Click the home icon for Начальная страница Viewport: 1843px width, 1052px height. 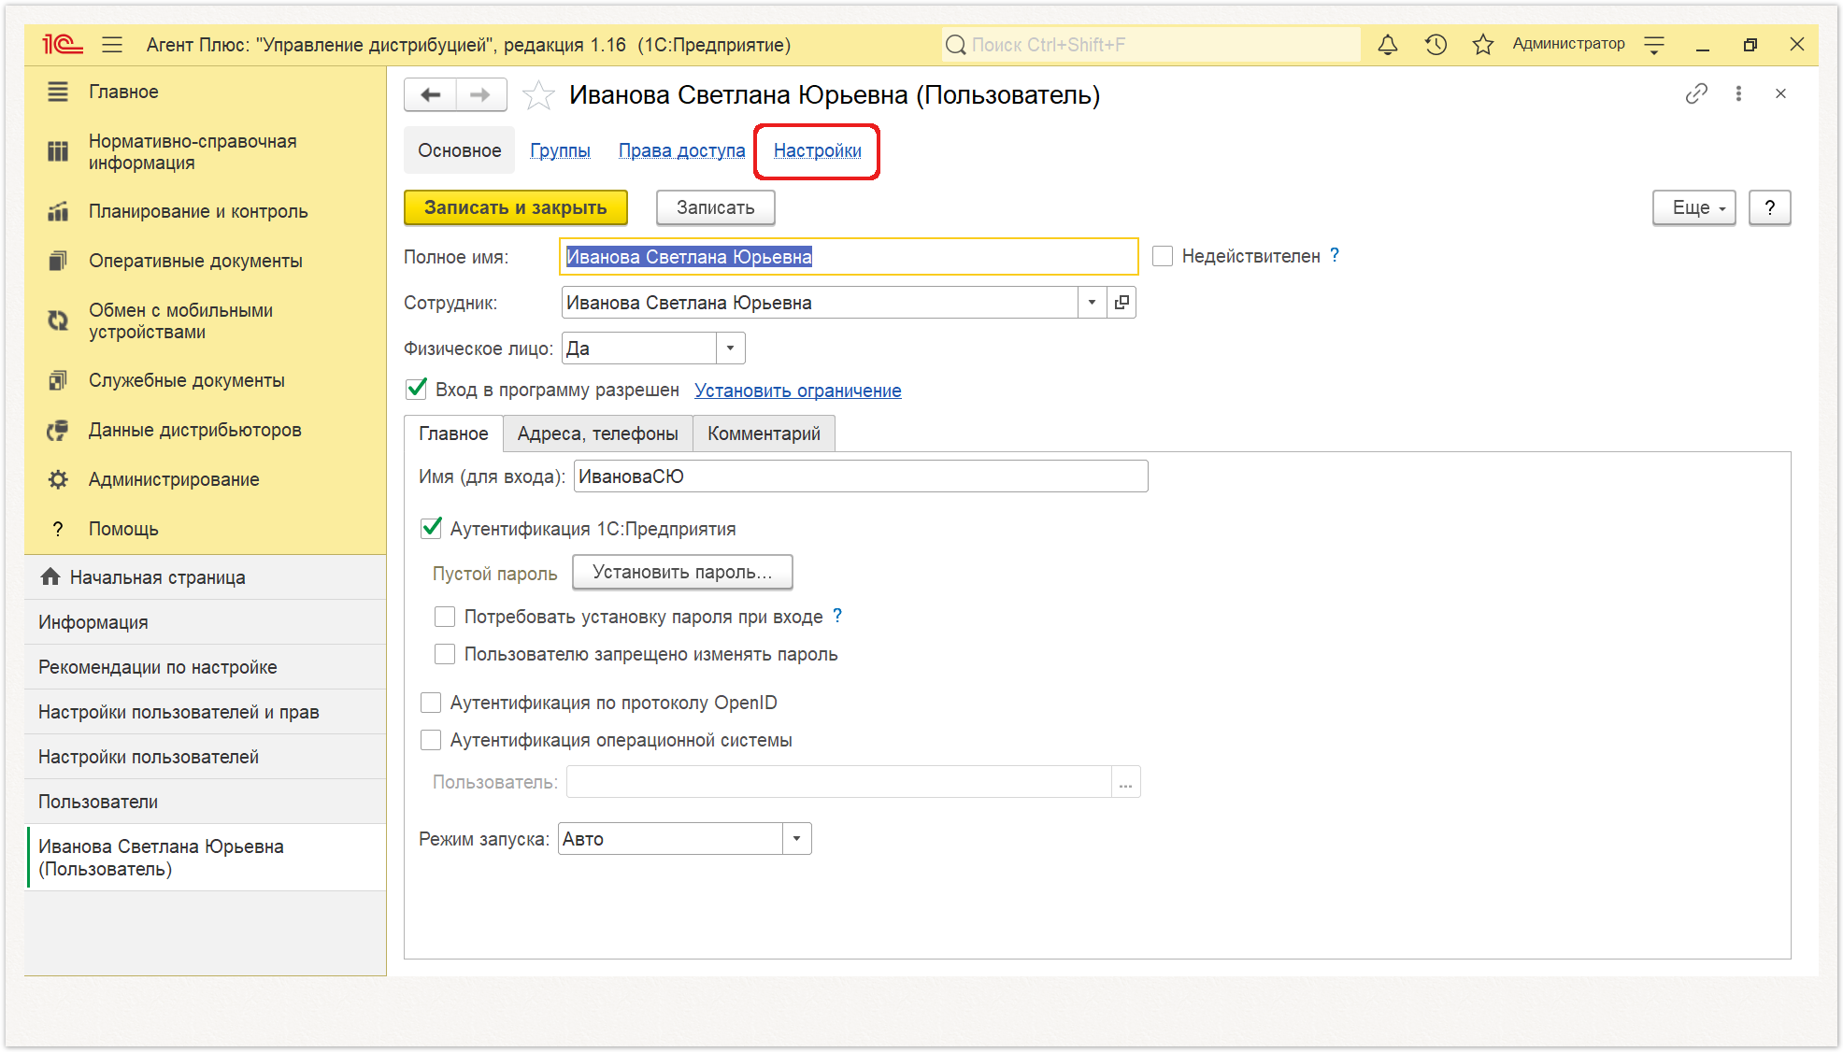(x=50, y=576)
